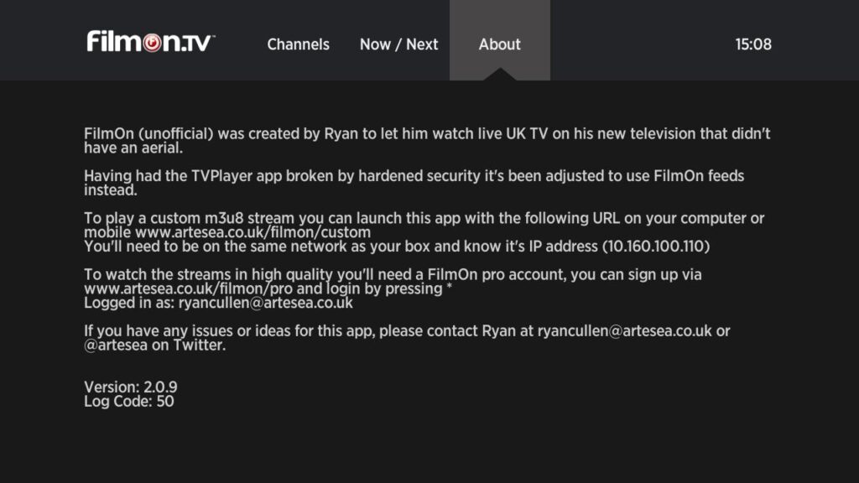This screenshot has width=859, height=483.
Task: Click the red power icon in the logo
Action: [x=153, y=43]
